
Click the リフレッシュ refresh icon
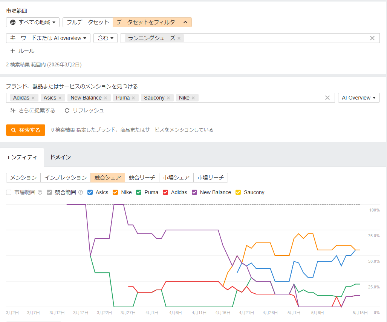pyautogui.click(x=67, y=110)
